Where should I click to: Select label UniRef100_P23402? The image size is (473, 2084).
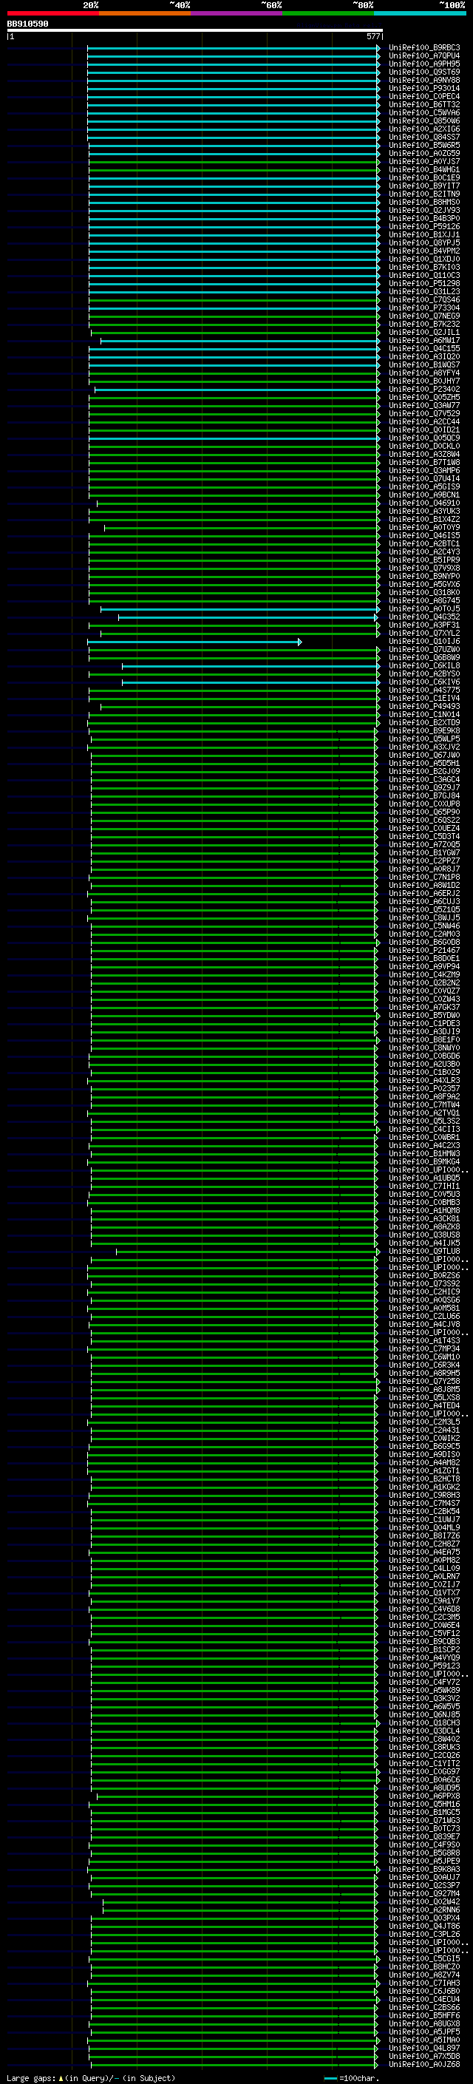[x=424, y=389]
